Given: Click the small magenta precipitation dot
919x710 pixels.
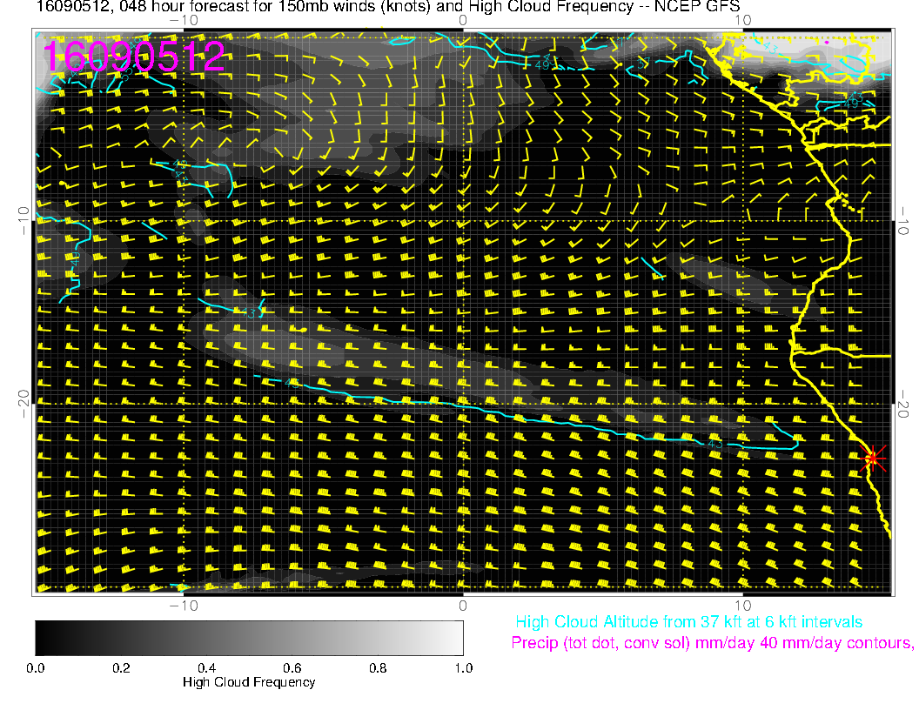Looking at the screenshot, I should [826, 42].
